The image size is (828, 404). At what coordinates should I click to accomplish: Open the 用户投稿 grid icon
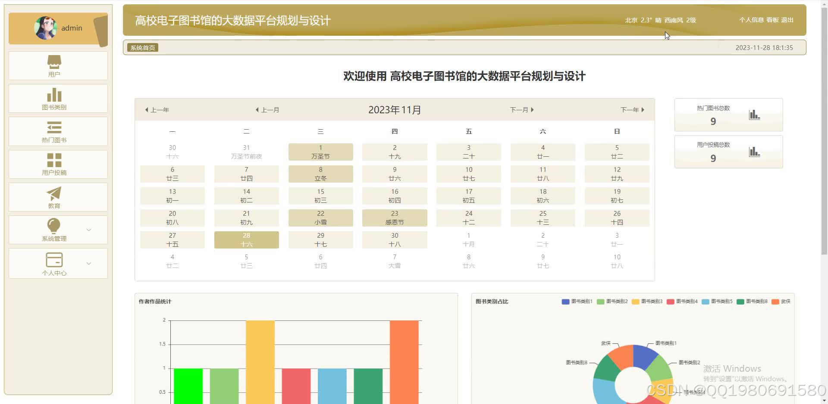point(54,160)
